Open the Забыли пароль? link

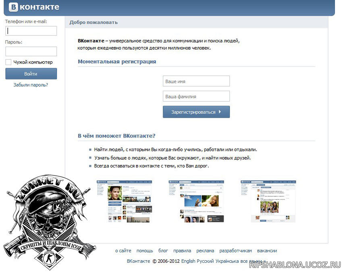tap(31, 85)
